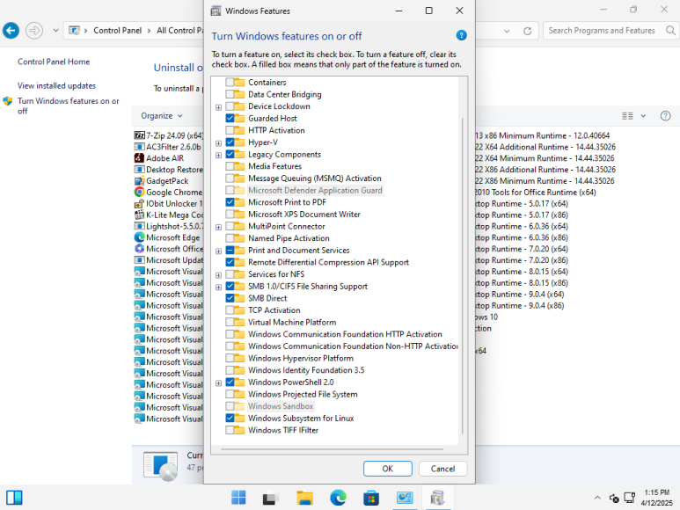This screenshot has width=680, height=510.
Task: Expand the MultiPoint Connector node
Action: pyautogui.click(x=218, y=227)
